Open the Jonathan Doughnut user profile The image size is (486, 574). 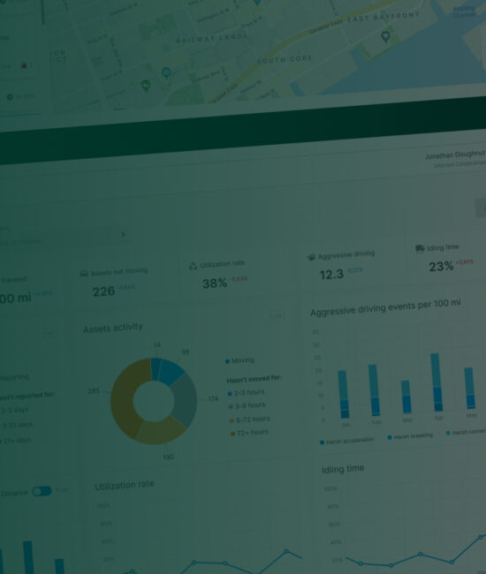[455, 158]
